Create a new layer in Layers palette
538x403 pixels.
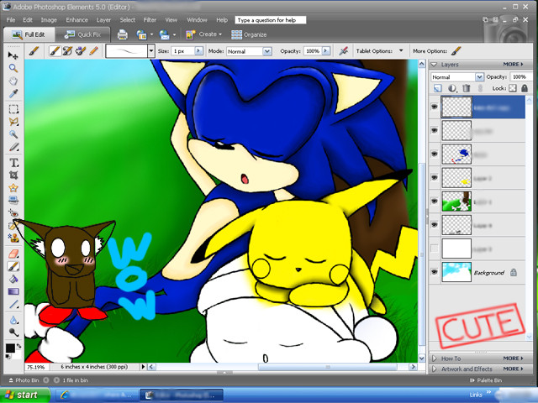[x=437, y=88]
